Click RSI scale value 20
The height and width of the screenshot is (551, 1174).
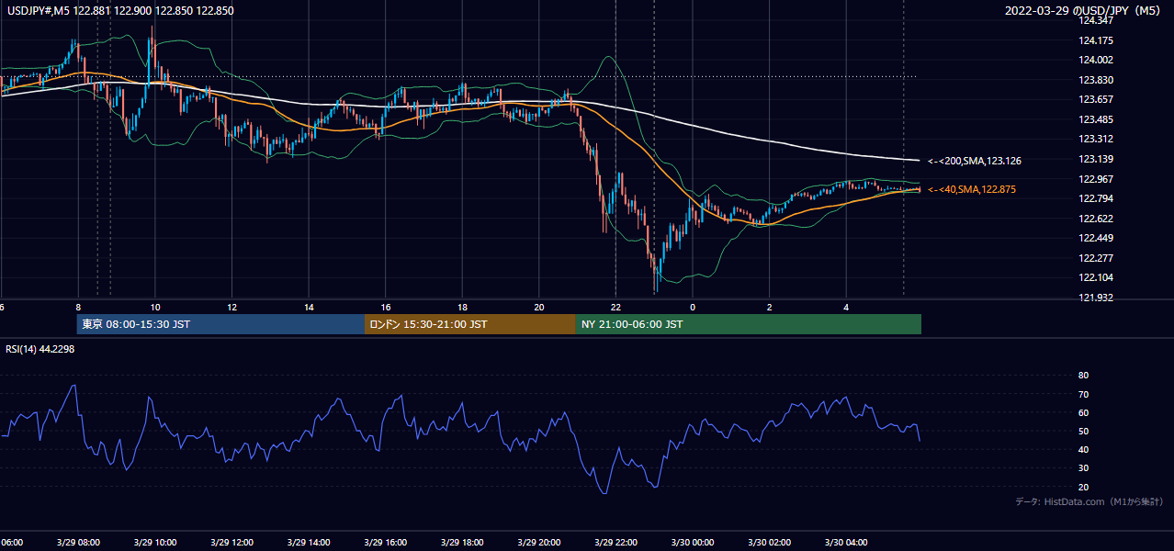coord(1083,487)
